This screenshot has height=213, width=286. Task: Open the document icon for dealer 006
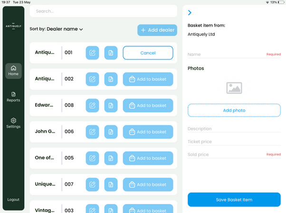point(111,132)
